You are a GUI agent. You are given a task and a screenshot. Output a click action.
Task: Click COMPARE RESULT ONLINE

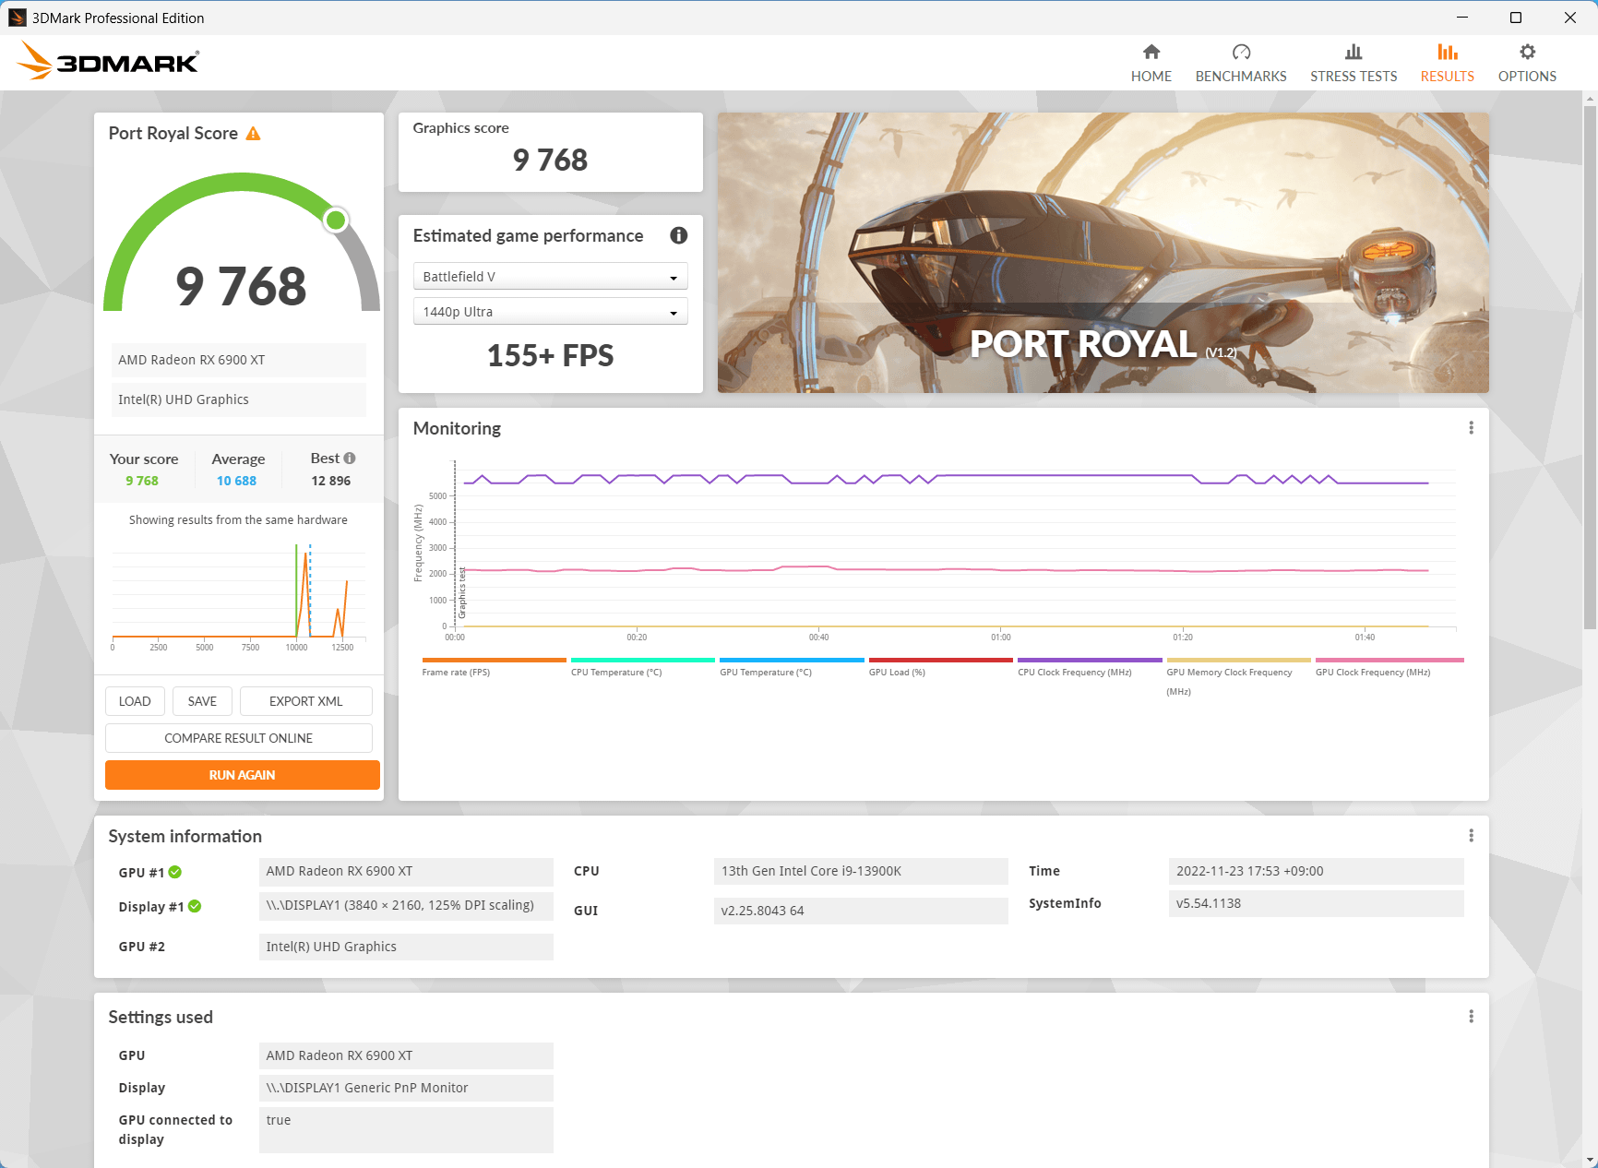click(x=239, y=738)
